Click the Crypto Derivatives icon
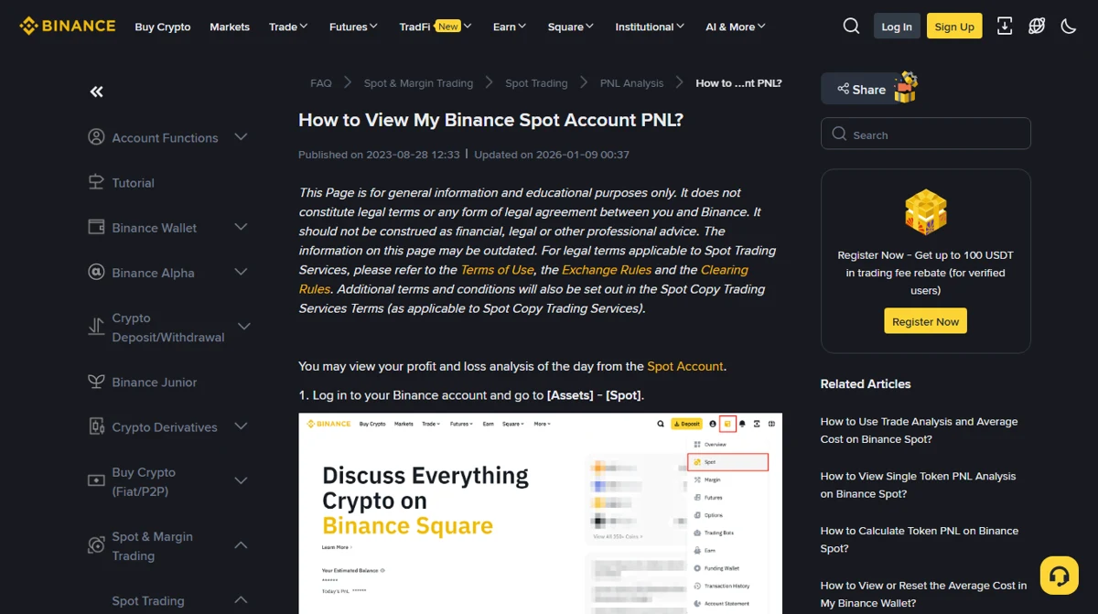The height and width of the screenshot is (614, 1098). click(x=96, y=426)
